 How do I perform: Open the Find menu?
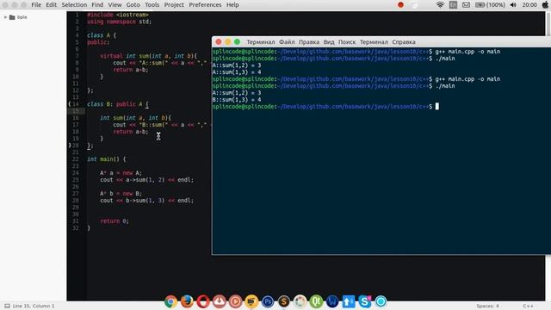97,5
